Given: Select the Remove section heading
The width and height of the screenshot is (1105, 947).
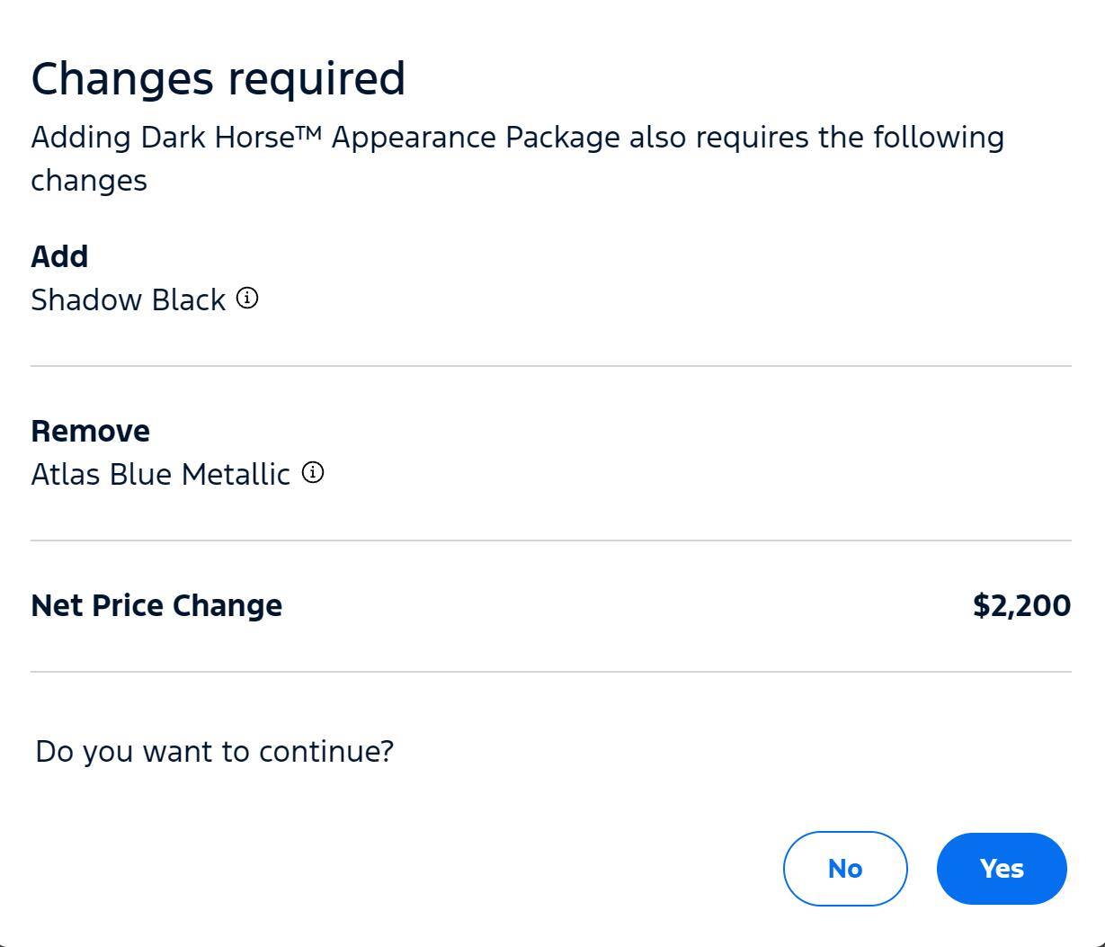Looking at the screenshot, I should click(x=91, y=431).
